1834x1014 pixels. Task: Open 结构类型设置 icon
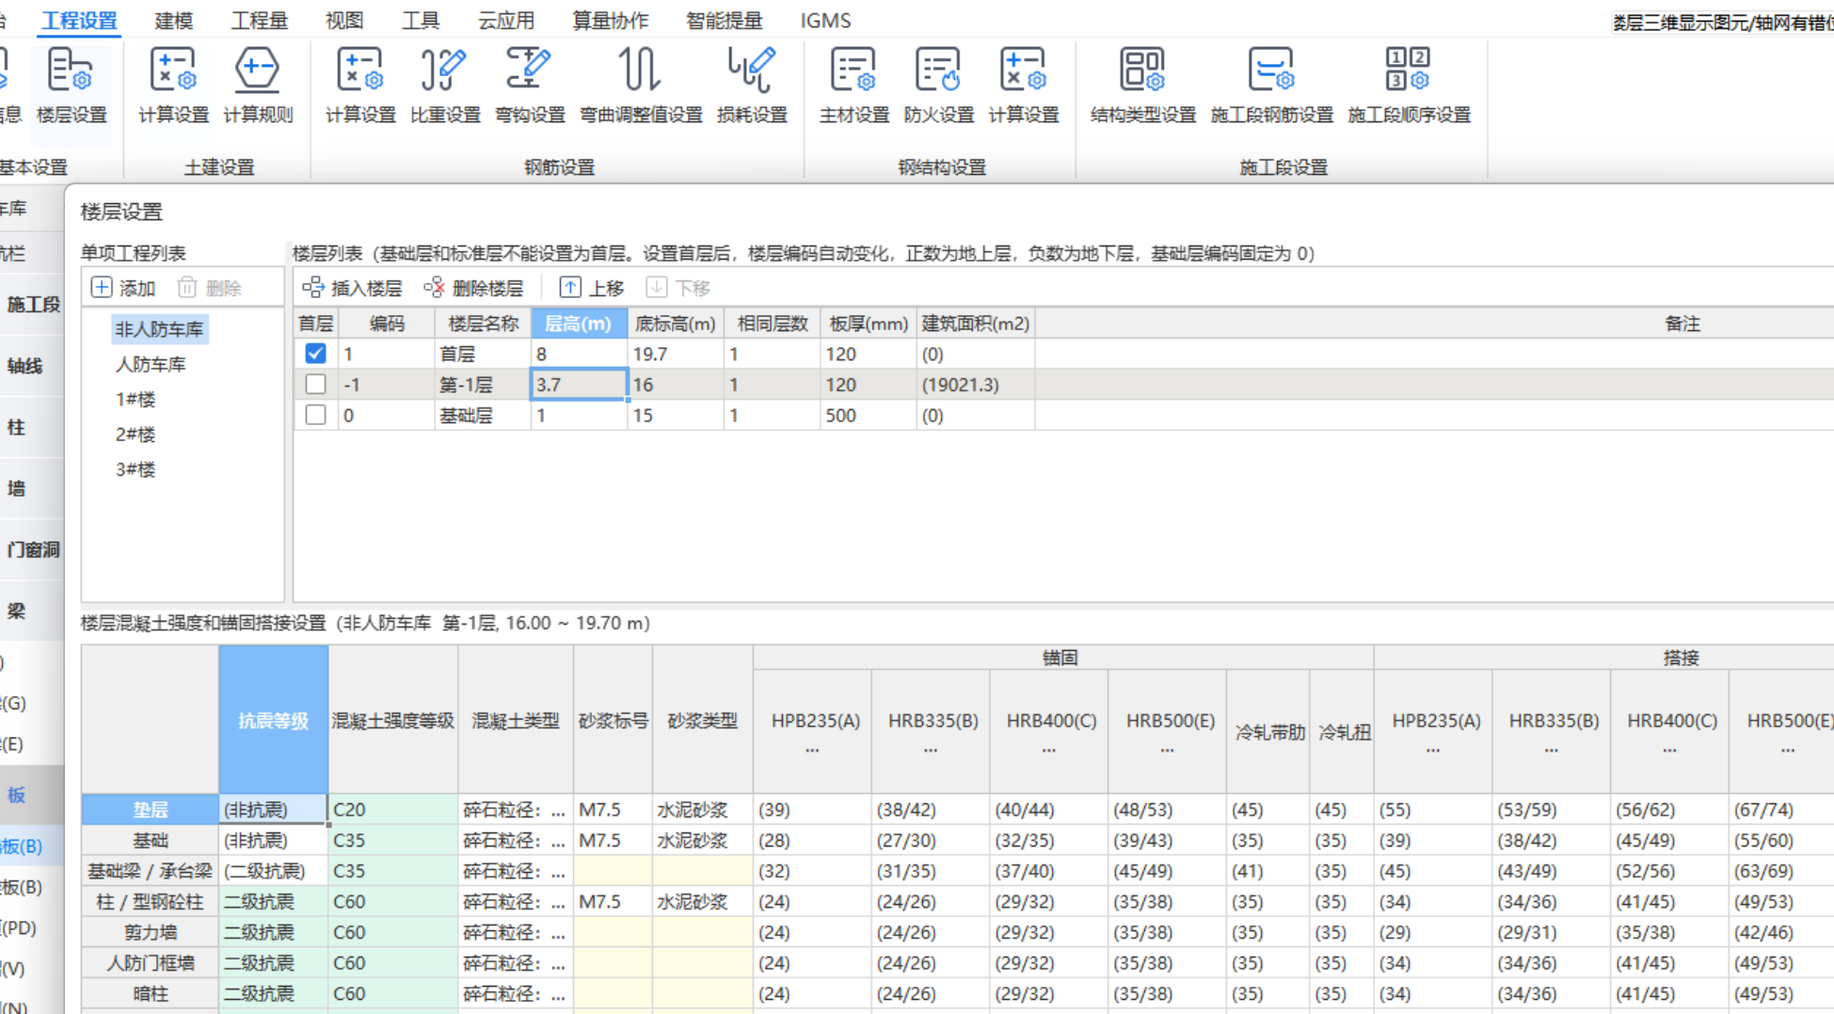[x=1142, y=87]
